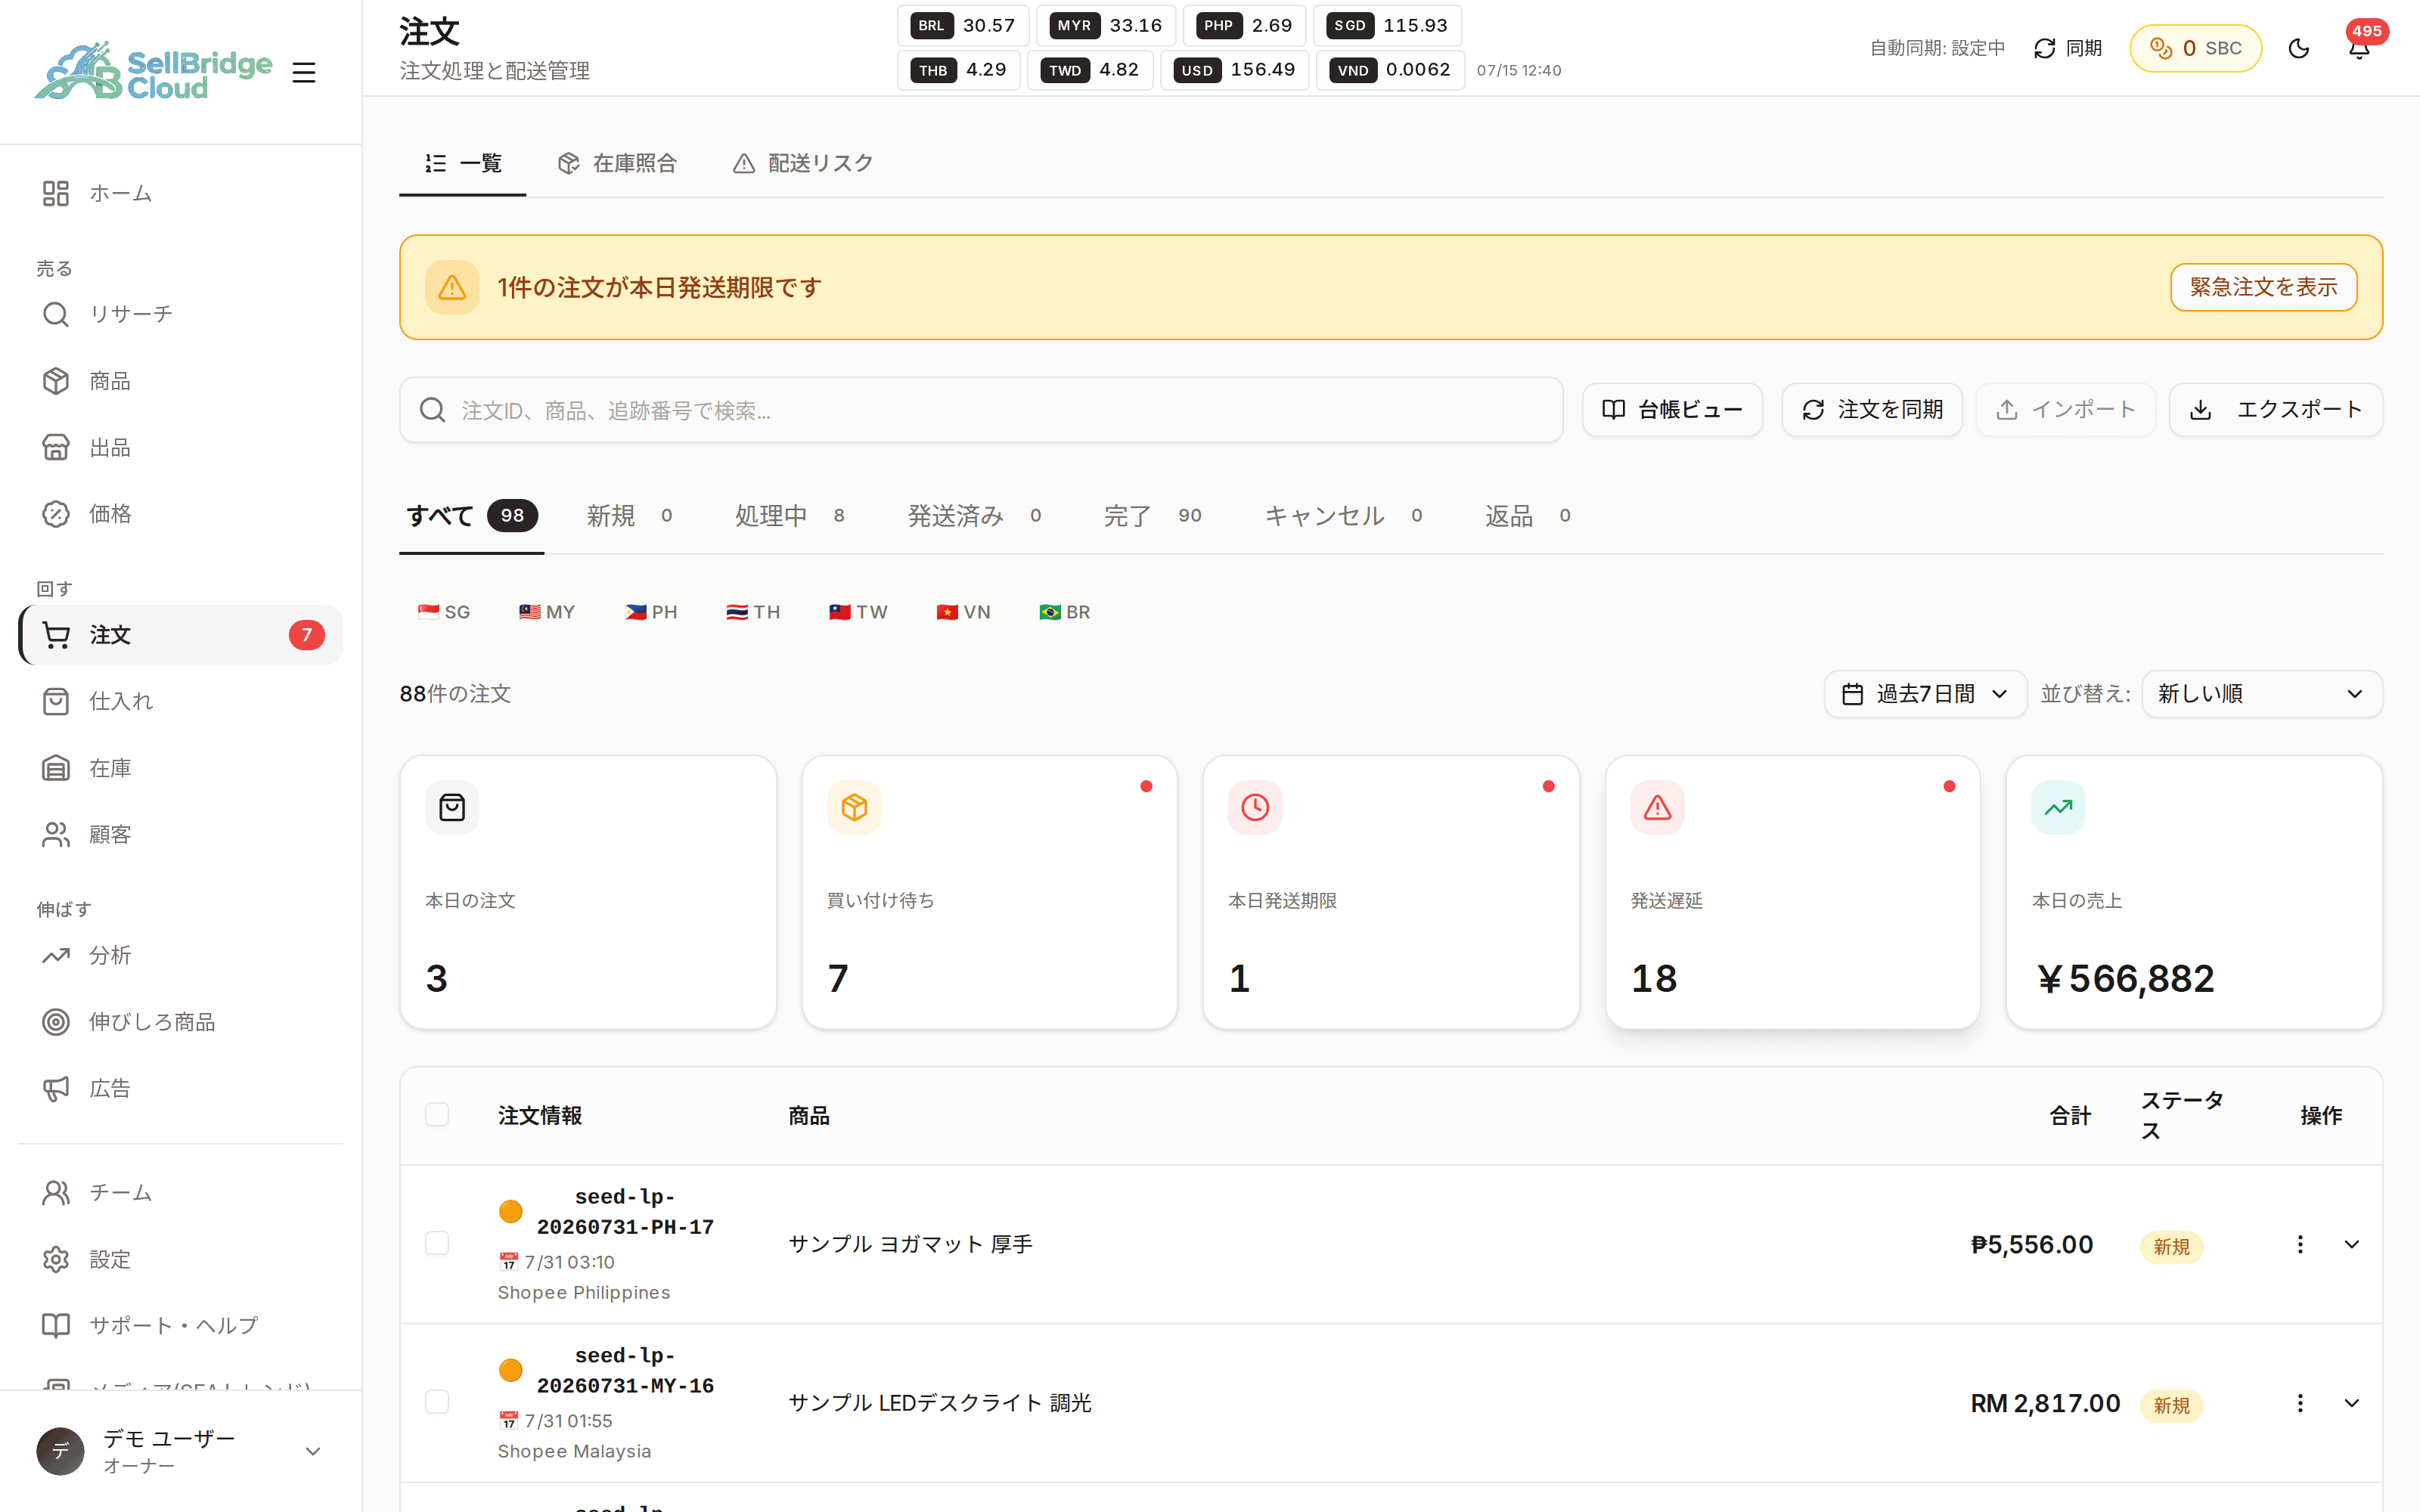The image size is (2420, 1512).
Task: Open 広告 in the sidebar
Action: pos(181,1088)
